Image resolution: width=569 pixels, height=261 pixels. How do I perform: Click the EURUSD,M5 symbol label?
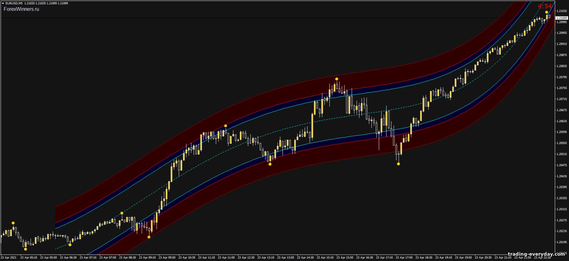[14, 3]
